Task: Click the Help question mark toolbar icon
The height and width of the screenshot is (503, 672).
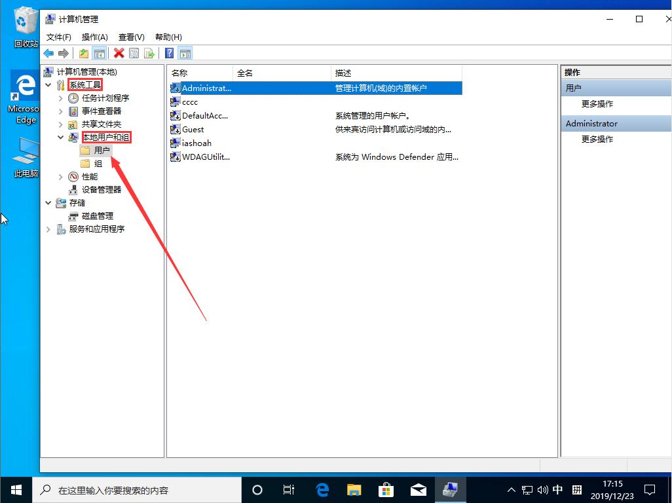Action: 168,52
